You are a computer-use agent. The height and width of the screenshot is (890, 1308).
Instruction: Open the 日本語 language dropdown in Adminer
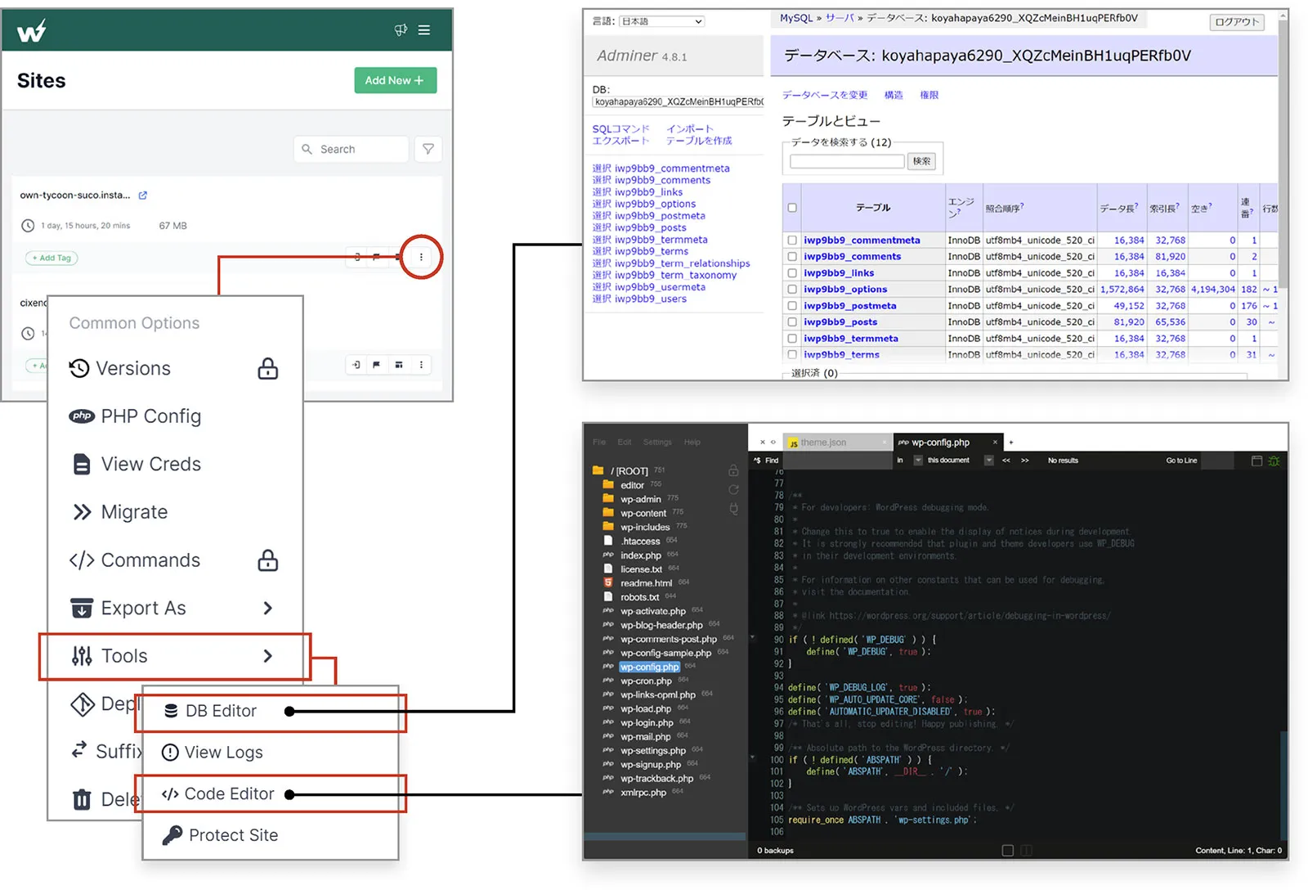pos(661,21)
